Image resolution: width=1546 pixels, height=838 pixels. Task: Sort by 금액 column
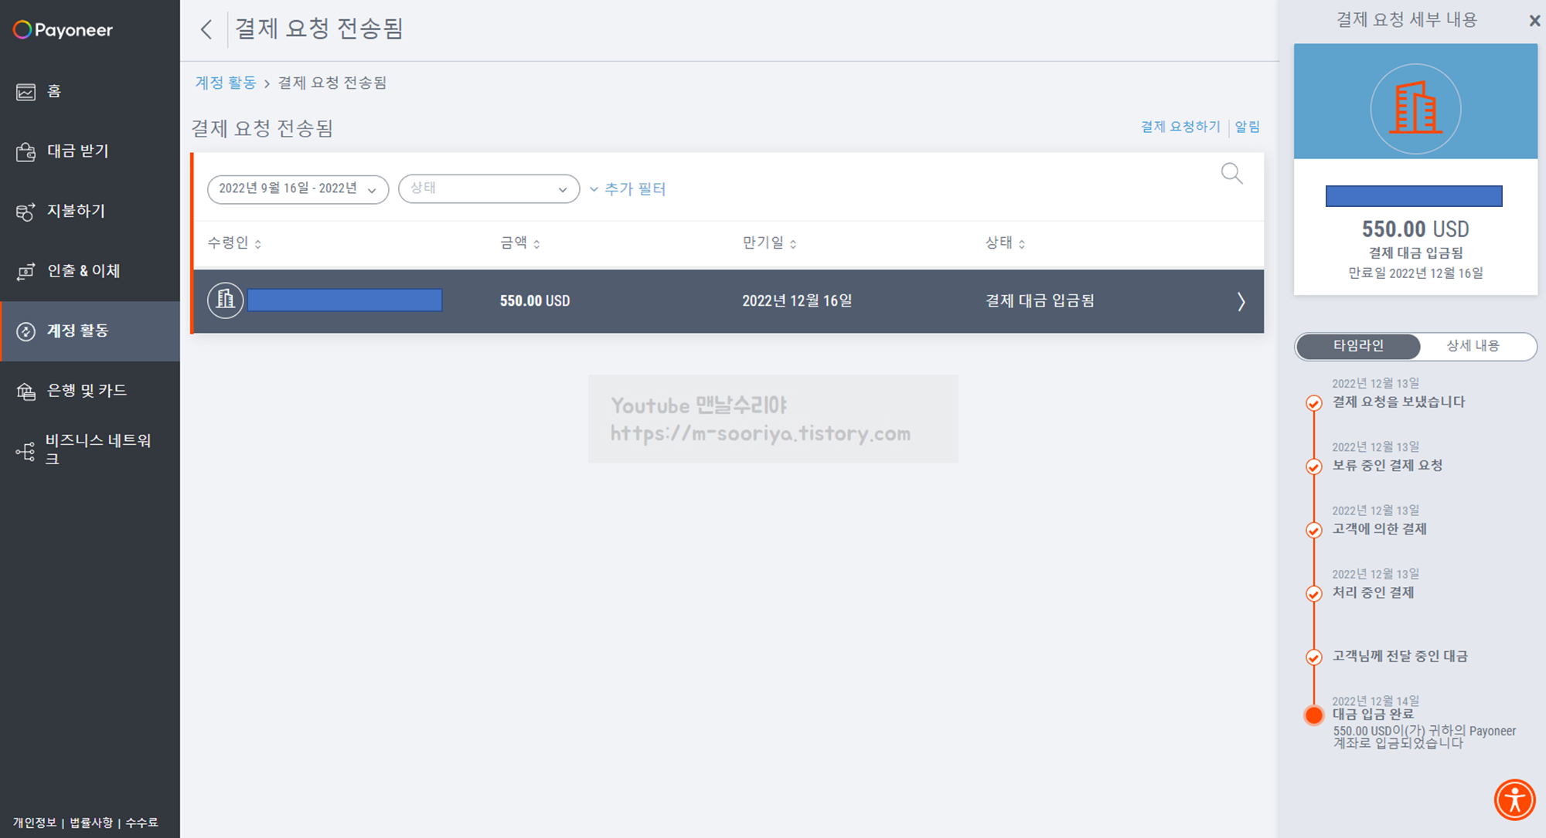pos(520,243)
